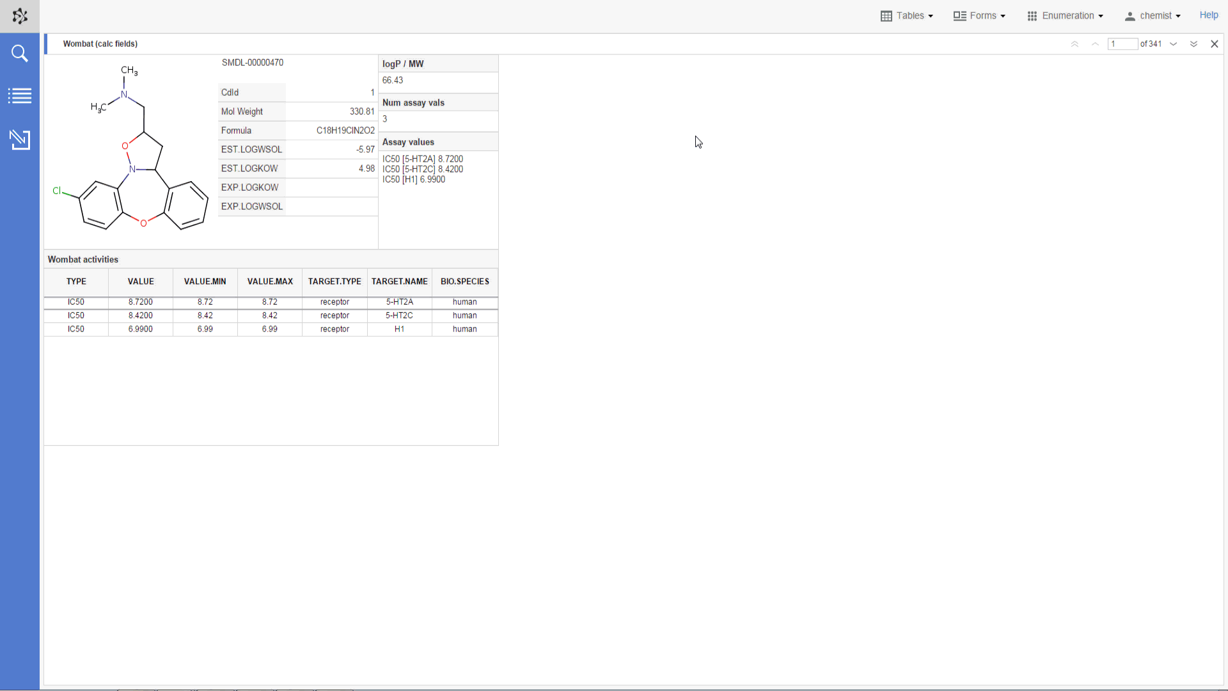Viewport: 1228px width, 691px height.
Task: Click the chemist user icon
Action: click(x=1131, y=15)
